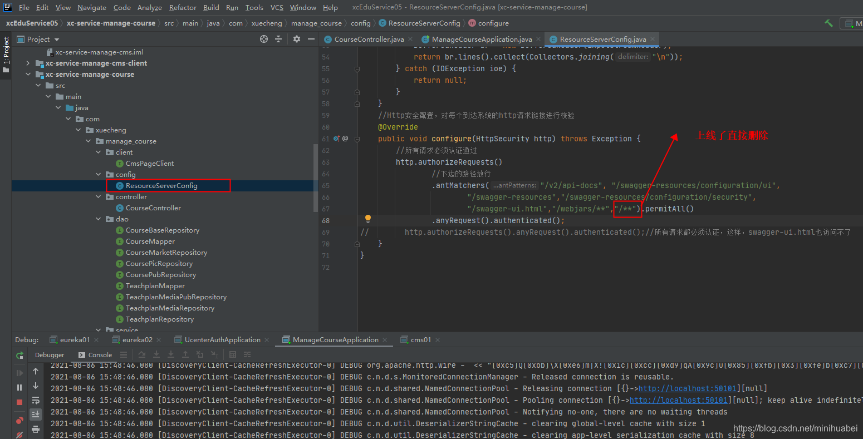
Task: Open the Refactor menu
Action: pos(183,7)
